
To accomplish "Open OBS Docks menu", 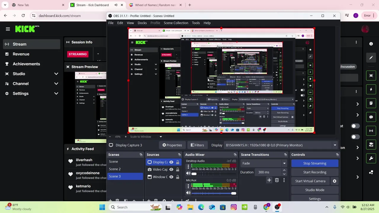I will pyautogui.click(x=142, y=23).
